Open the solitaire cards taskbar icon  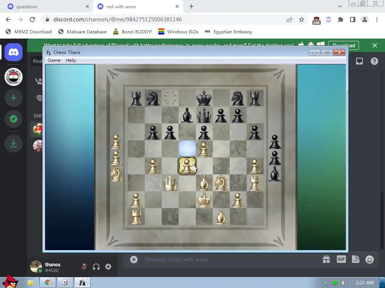pos(65,283)
